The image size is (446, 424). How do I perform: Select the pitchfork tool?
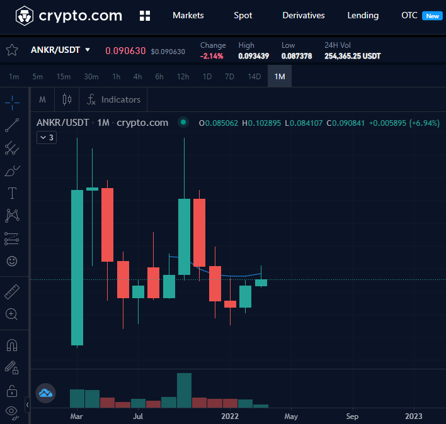[12, 148]
